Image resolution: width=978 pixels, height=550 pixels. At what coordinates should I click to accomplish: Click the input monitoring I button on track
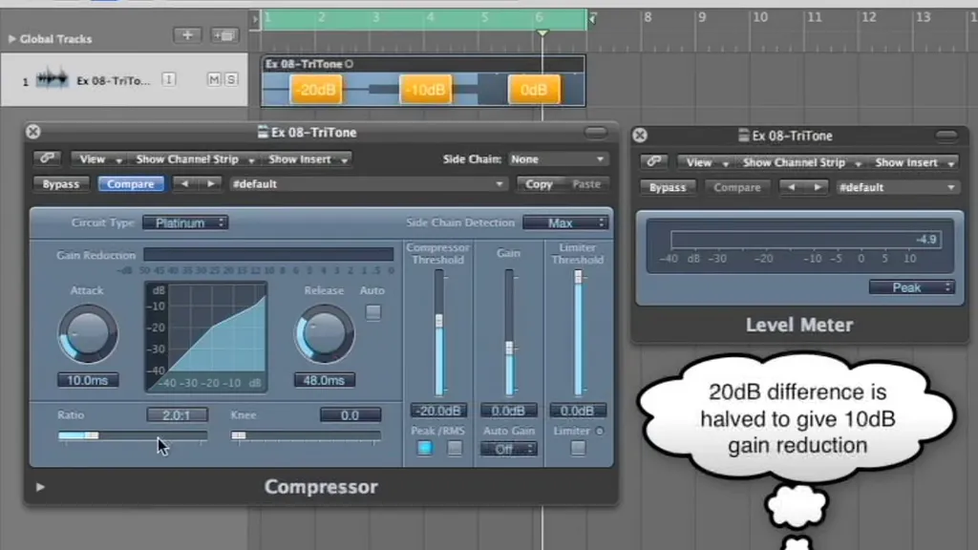pyautogui.click(x=169, y=79)
